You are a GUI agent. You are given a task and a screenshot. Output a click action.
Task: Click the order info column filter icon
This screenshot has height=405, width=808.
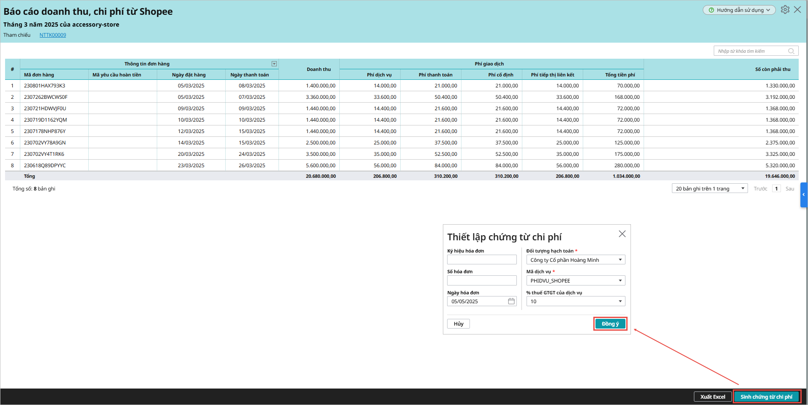(274, 64)
